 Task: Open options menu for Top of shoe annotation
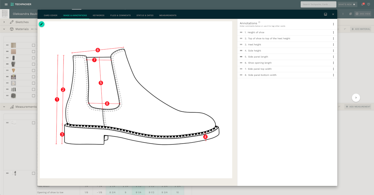(x=333, y=38)
